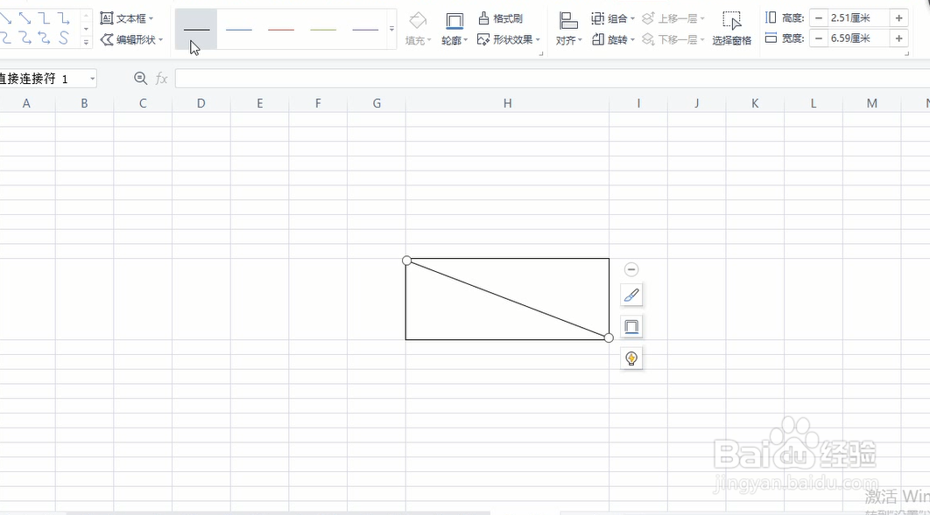Click the width field showing 6.59厘米
The width and height of the screenshot is (930, 515).
click(x=859, y=38)
